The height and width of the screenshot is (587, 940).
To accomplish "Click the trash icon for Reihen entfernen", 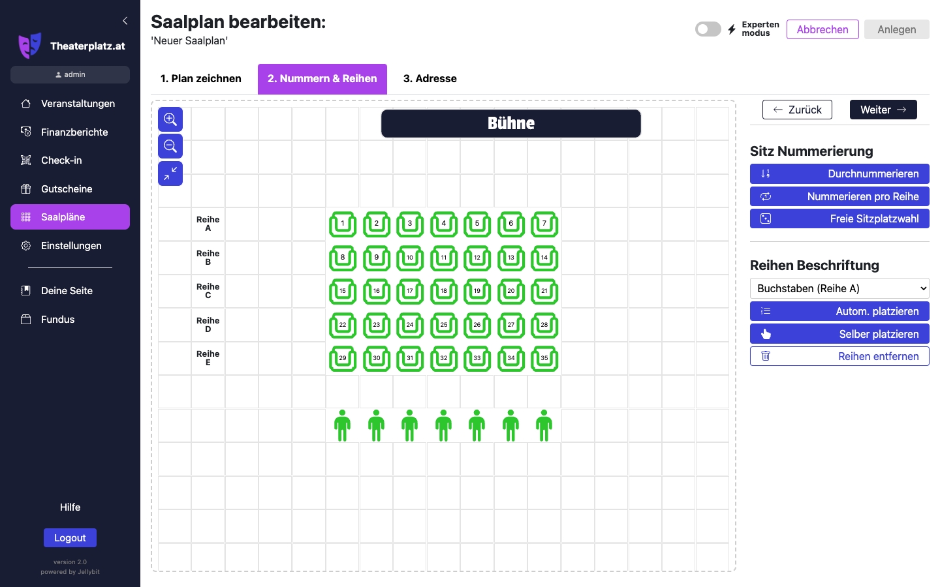I will [x=766, y=356].
